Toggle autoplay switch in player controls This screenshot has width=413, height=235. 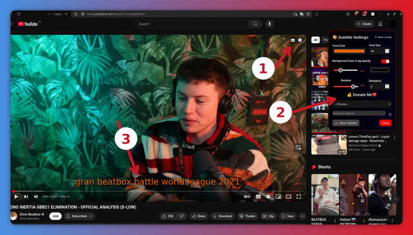pos(247,196)
